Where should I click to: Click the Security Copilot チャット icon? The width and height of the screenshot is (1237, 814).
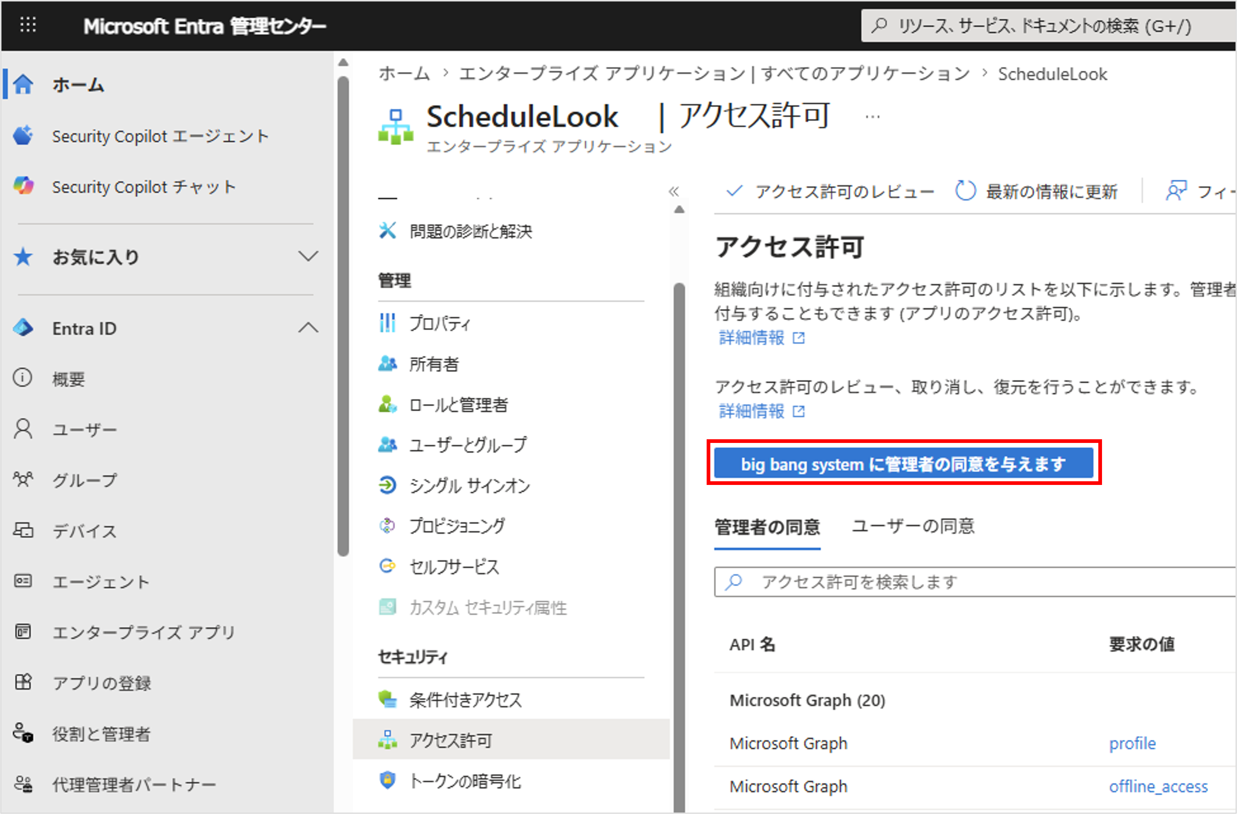23,186
